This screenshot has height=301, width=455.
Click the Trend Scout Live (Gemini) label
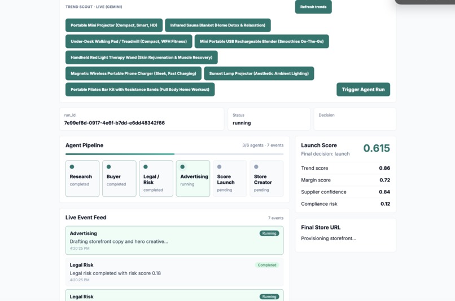click(x=94, y=7)
